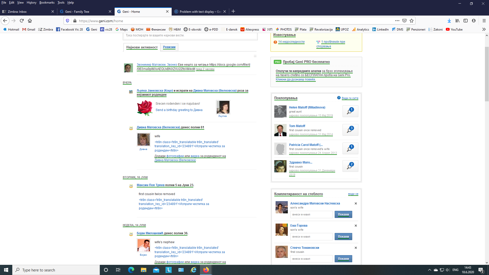Click Покани button for Стевчо Томановски
This screenshot has height=275, width=489.
[x=343, y=259]
